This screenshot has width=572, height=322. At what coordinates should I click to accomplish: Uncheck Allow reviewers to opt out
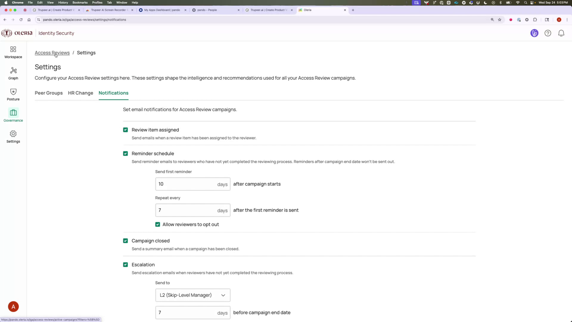point(158,224)
